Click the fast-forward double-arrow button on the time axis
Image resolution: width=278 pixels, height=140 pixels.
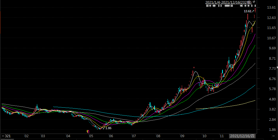(x=274, y=136)
